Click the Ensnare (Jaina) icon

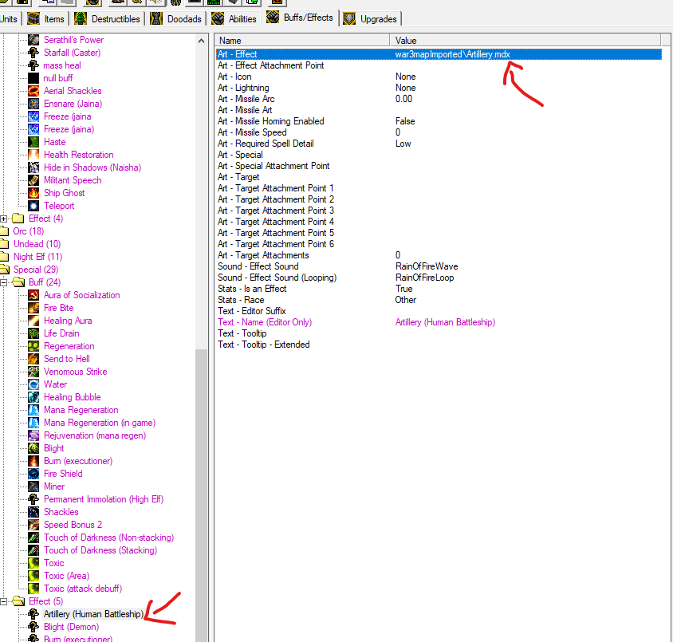(33, 104)
